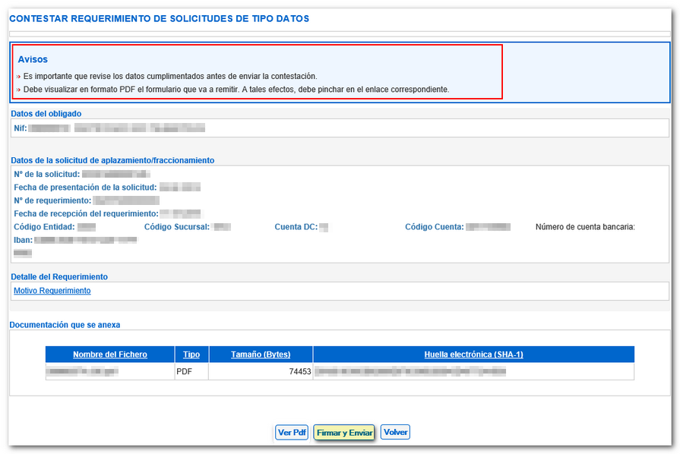Select the PDF type cell in table
Viewport: 680px width, 454px height.
[x=184, y=372]
